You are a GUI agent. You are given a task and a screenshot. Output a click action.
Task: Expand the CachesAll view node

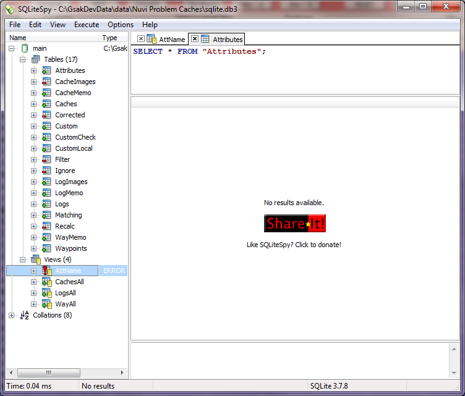click(x=33, y=282)
